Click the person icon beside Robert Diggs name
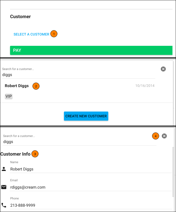The image size is (176, 212). [x=4, y=169]
